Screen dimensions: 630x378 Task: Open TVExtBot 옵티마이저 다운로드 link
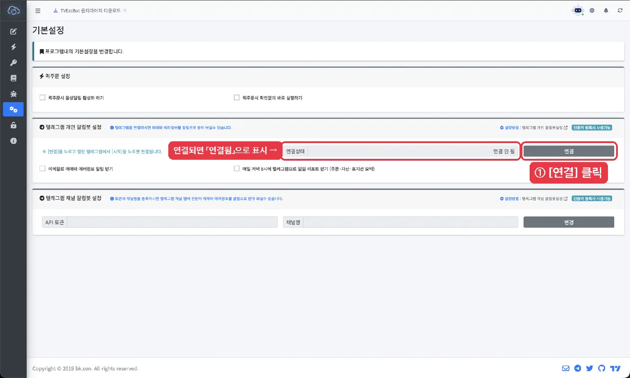coord(90,10)
